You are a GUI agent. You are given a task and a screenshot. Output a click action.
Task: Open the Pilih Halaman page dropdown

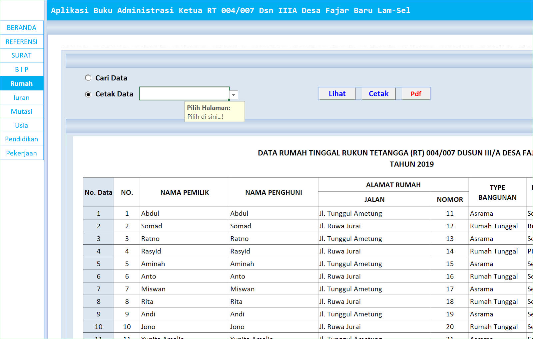click(234, 95)
